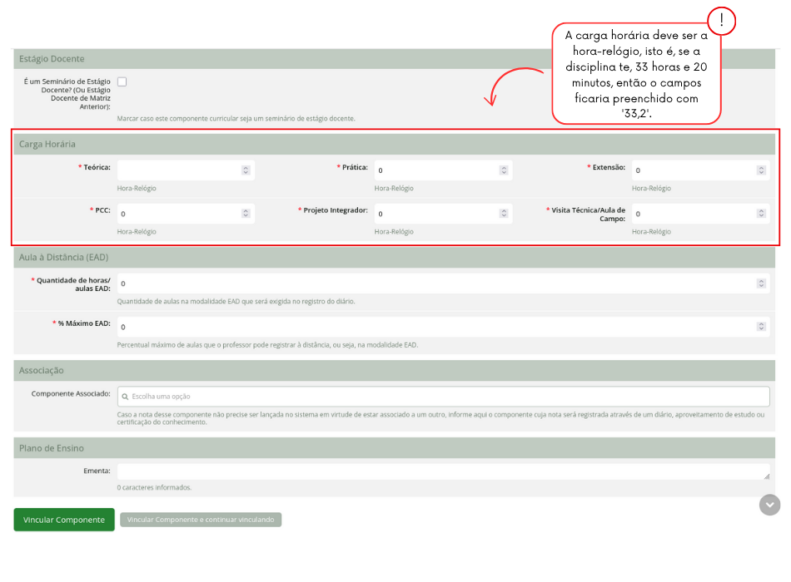This screenshot has height=582, width=791.
Task: Click the Ementa text area
Action: (443, 471)
